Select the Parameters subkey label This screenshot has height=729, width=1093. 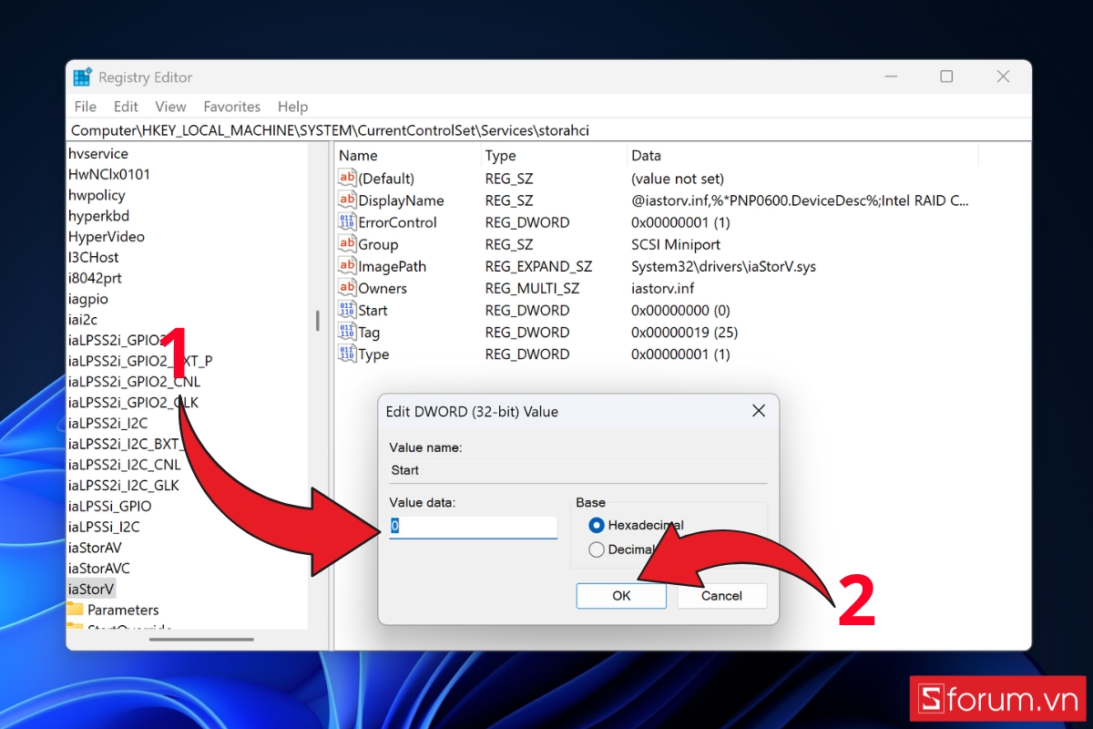coord(123,610)
